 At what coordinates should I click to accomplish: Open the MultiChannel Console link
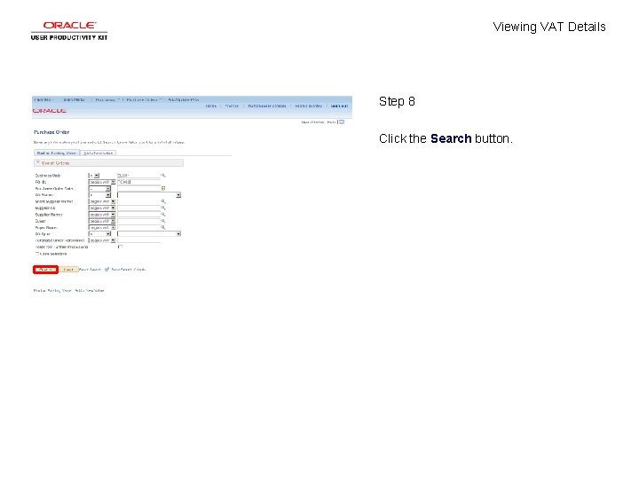[x=267, y=106]
